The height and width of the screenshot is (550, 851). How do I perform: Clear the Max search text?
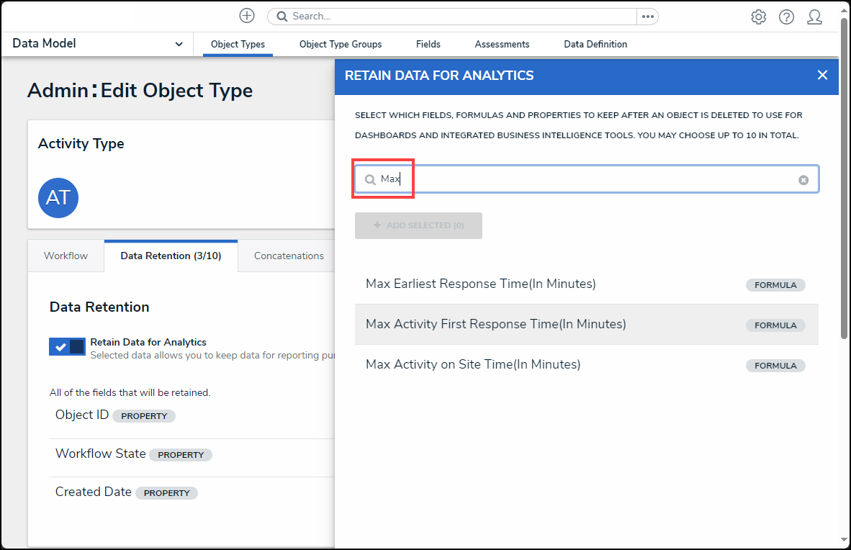803,180
